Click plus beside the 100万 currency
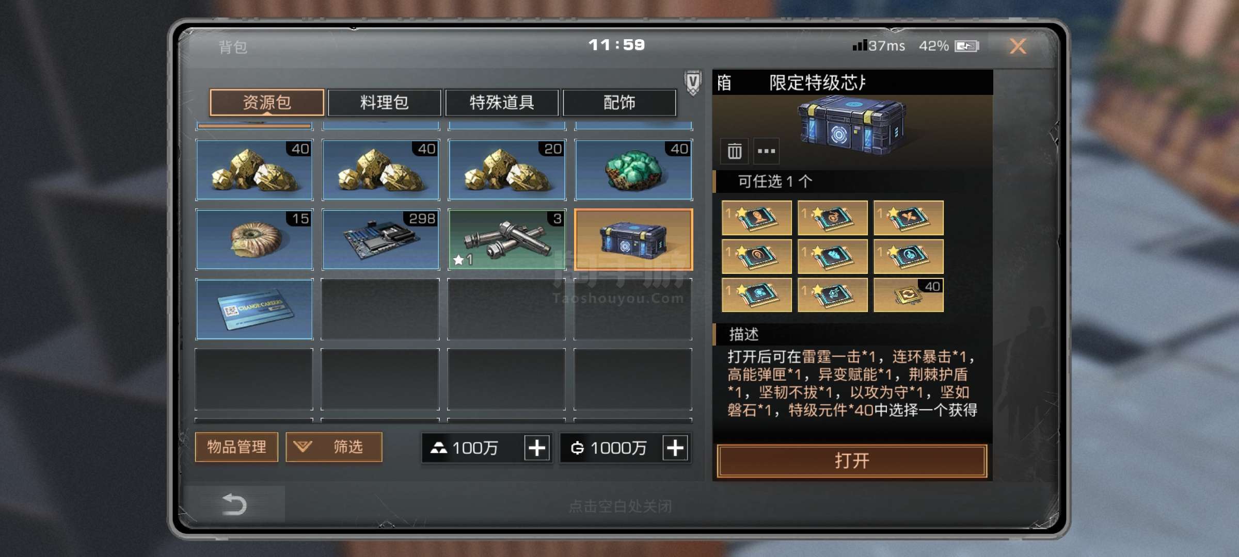This screenshot has width=1239, height=557. 537,448
